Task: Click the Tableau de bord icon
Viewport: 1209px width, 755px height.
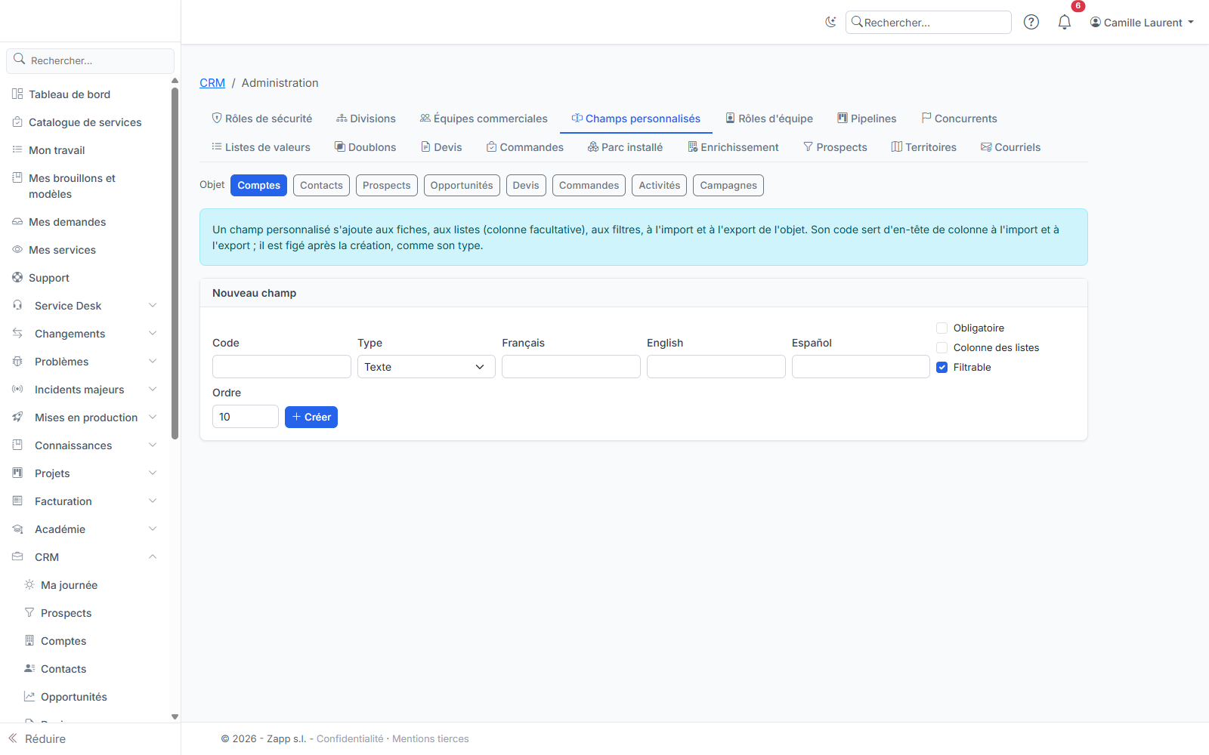Action: 17,94
